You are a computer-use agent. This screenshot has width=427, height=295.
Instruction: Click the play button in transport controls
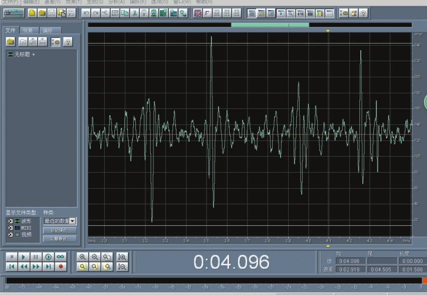[x=23, y=256]
